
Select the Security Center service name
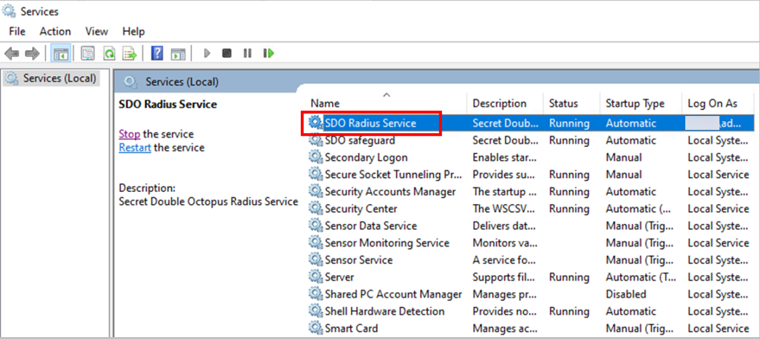(361, 209)
